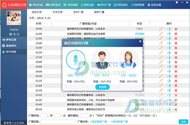Screen dimensions: 190x125
Task: Click the audio icon for 20:30 row
Action: point(169,76)
